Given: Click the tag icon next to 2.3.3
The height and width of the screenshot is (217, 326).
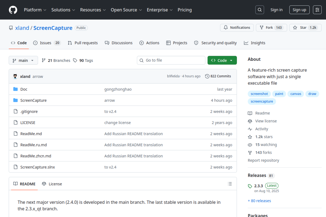Looking at the screenshot, I should click(x=250, y=186).
